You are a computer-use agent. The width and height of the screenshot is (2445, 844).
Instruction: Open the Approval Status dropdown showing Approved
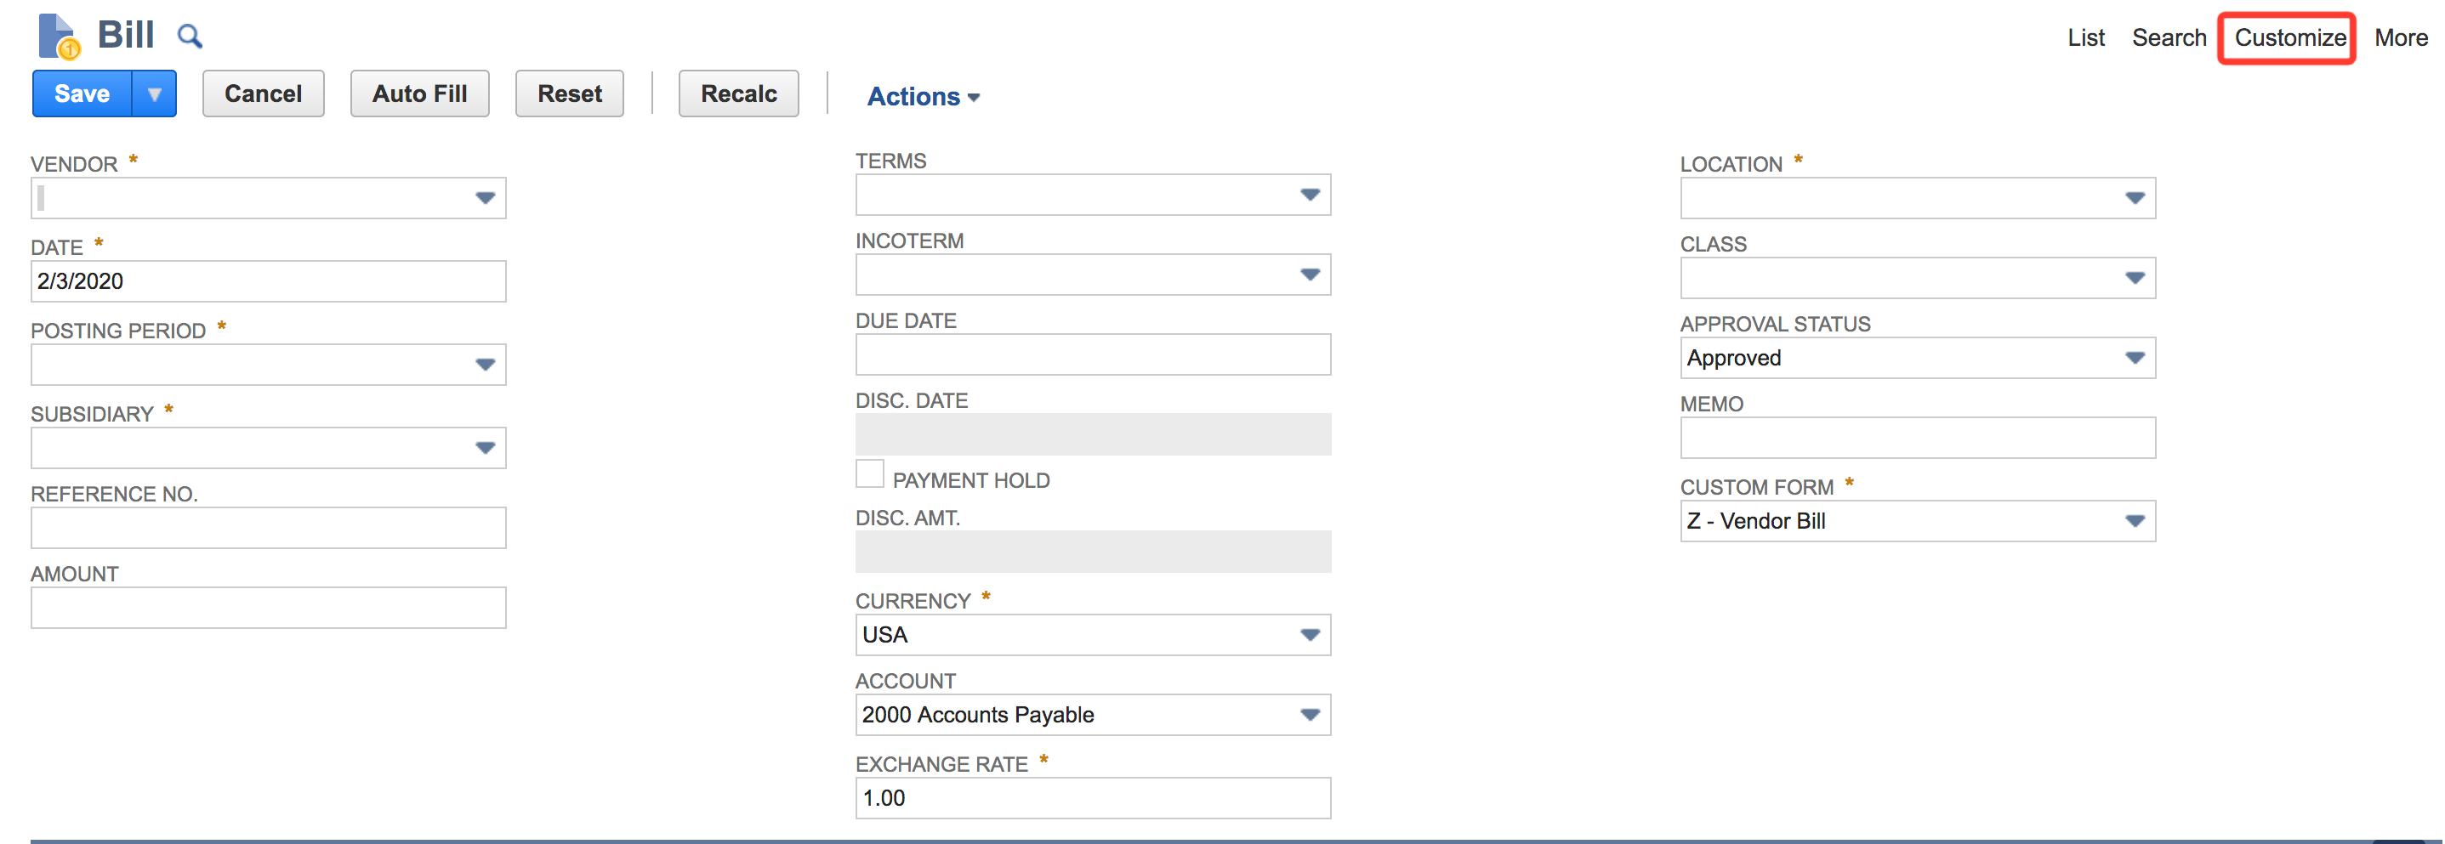(2135, 358)
